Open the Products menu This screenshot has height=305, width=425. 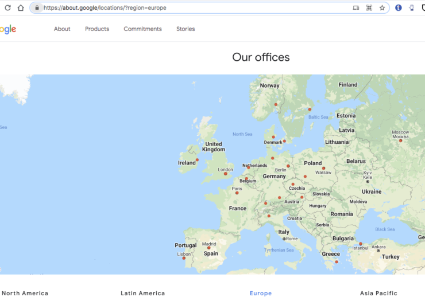97,29
